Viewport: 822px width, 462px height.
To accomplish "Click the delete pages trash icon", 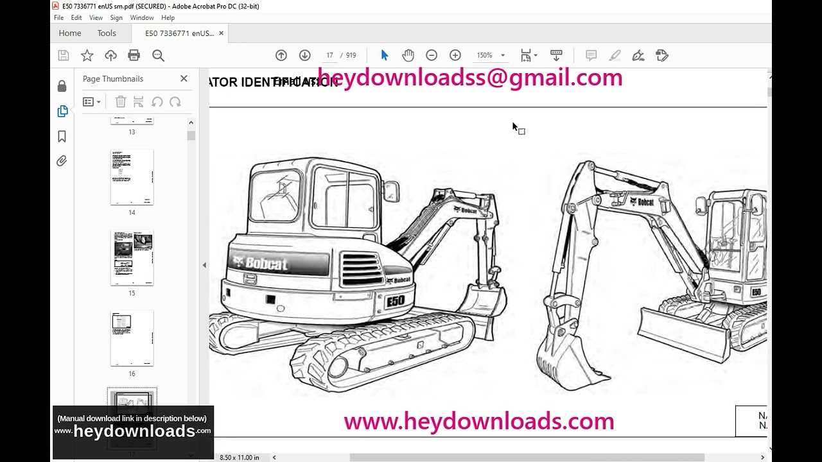I will [x=120, y=101].
